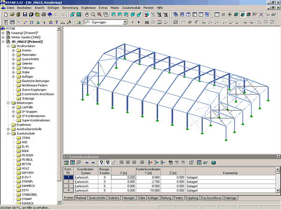Click the view in Z direction icon
Screen dimensions: 281x210
[126, 14]
